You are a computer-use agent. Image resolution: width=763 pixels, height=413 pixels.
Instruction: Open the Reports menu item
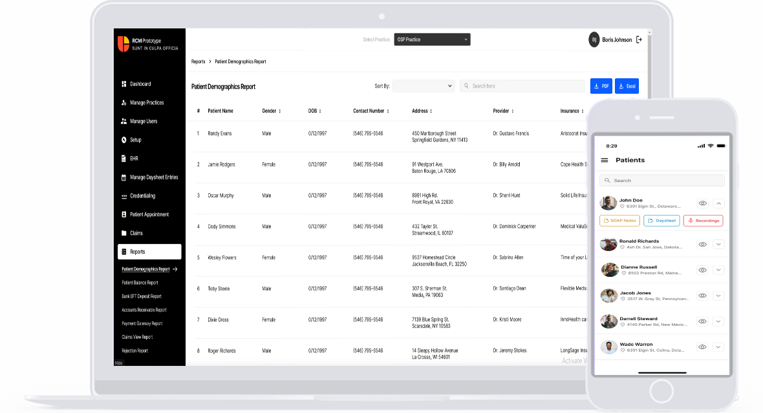149,252
